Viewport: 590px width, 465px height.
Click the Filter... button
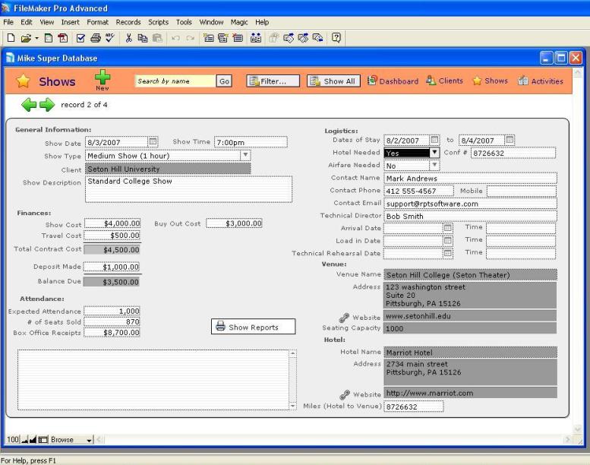[273, 81]
